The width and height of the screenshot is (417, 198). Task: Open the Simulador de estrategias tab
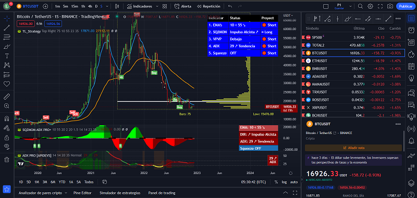pyautogui.click(x=120, y=193)
